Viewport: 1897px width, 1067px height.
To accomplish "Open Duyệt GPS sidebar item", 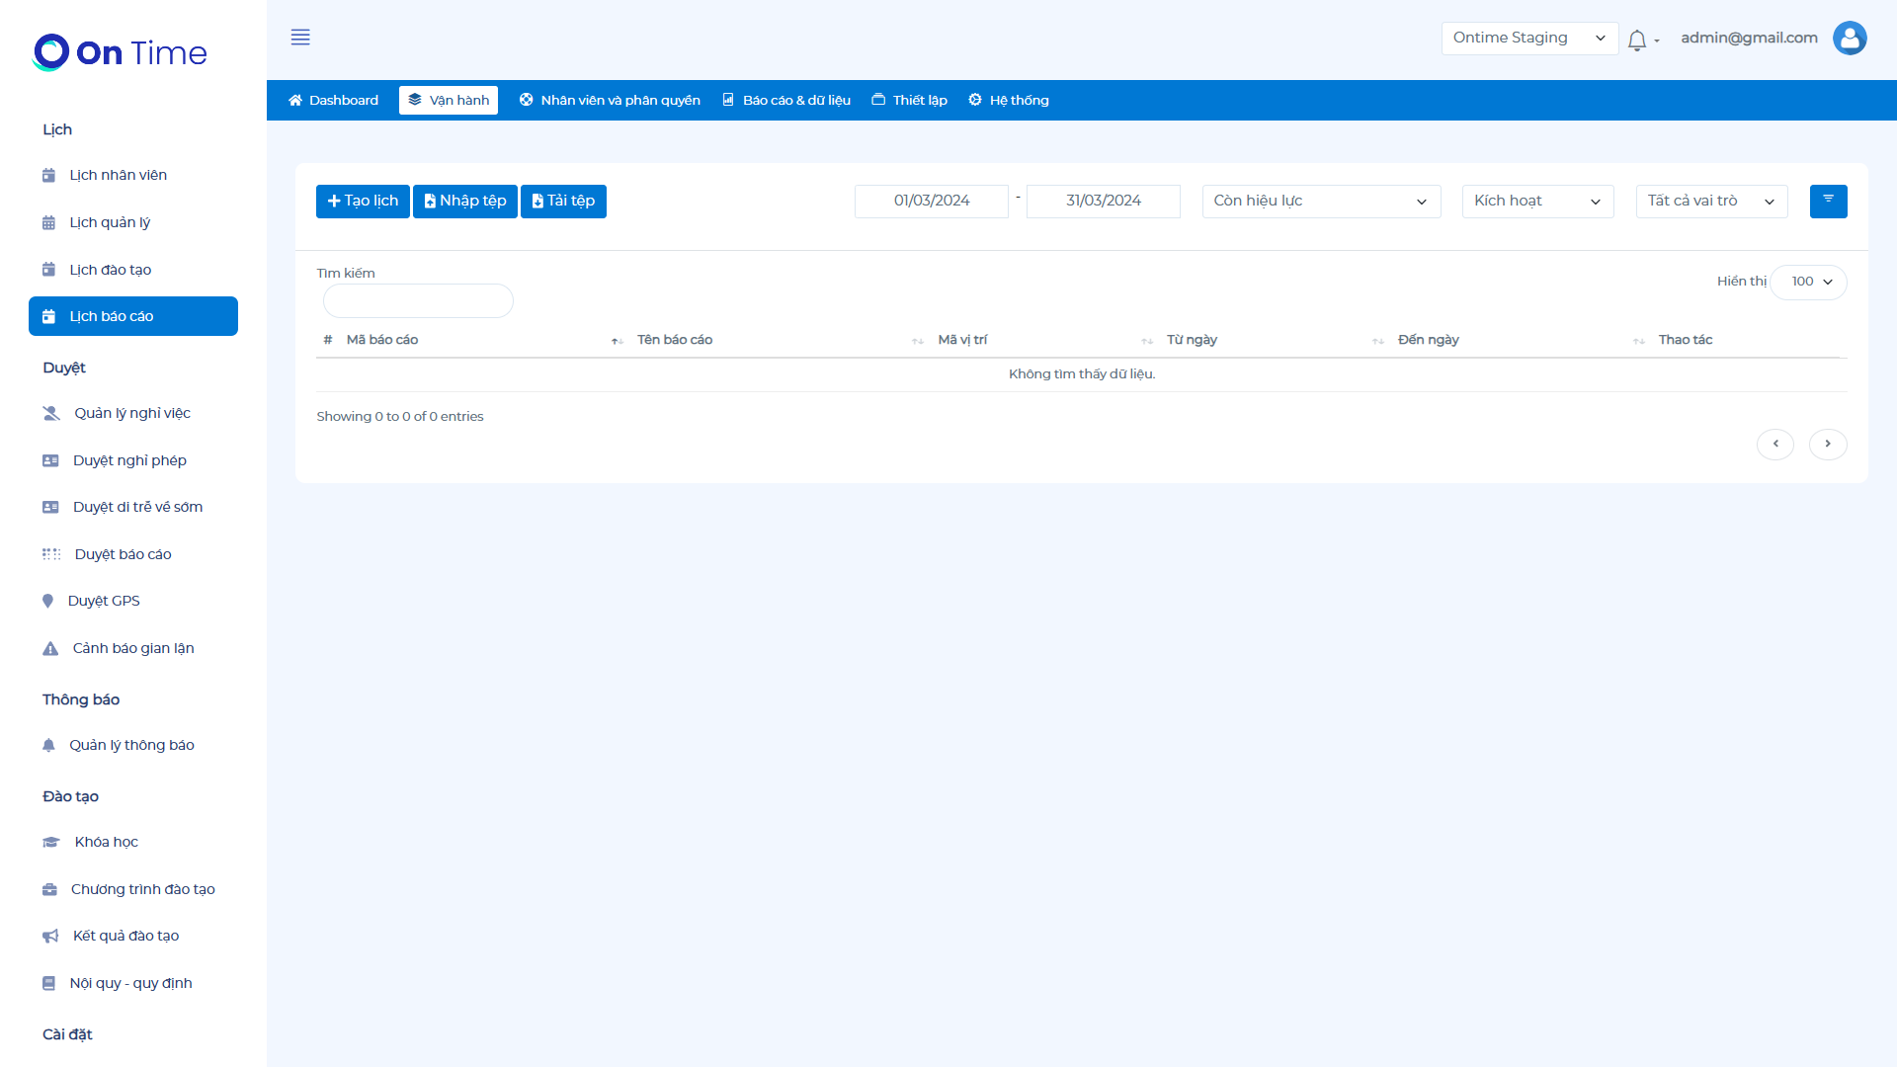I will [104, 601].
